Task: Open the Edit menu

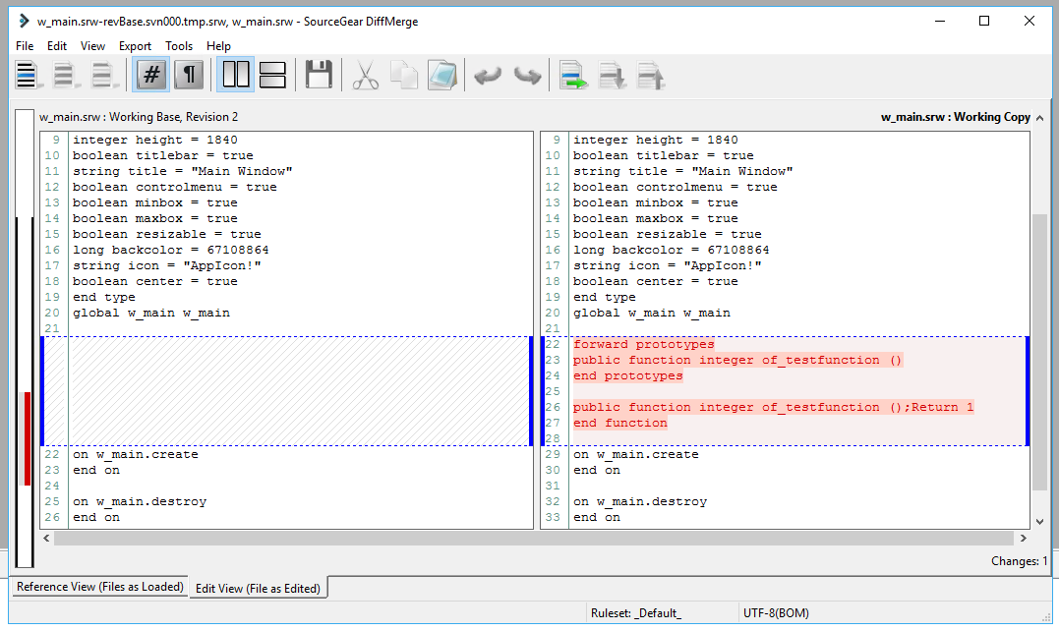Action: tap(57, 46)
